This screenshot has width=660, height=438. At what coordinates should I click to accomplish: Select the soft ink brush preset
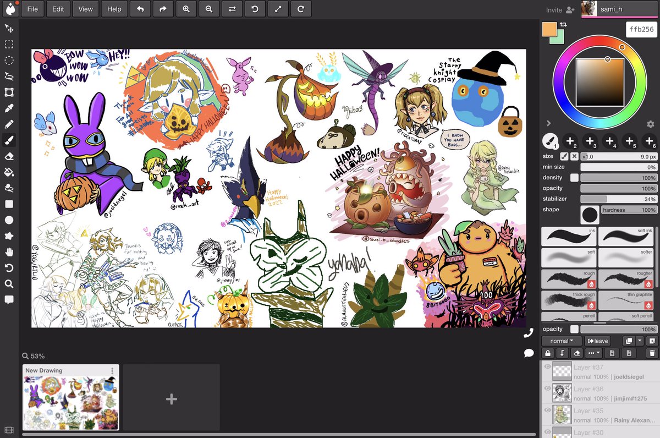[626, 236]
